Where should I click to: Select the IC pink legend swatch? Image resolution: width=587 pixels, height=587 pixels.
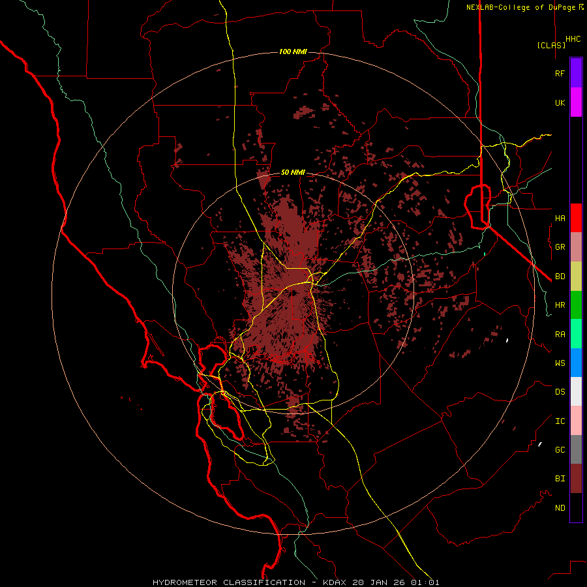[x=576, y=421]
